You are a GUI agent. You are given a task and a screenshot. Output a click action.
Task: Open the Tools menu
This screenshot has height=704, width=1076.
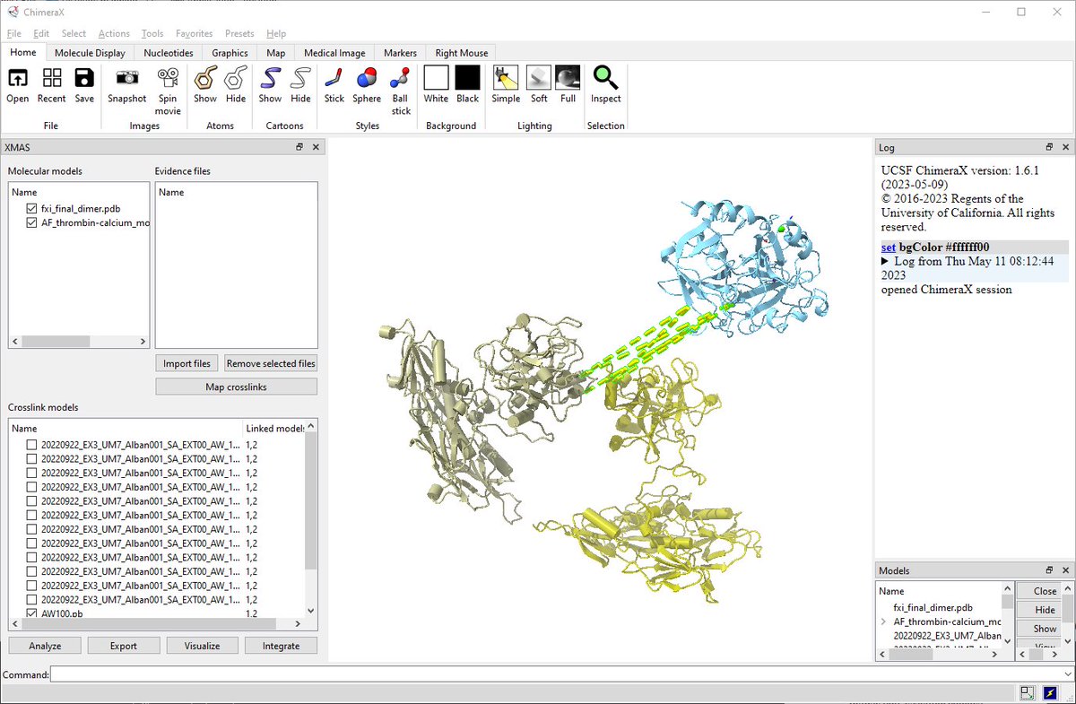click(x=152, y=33)
